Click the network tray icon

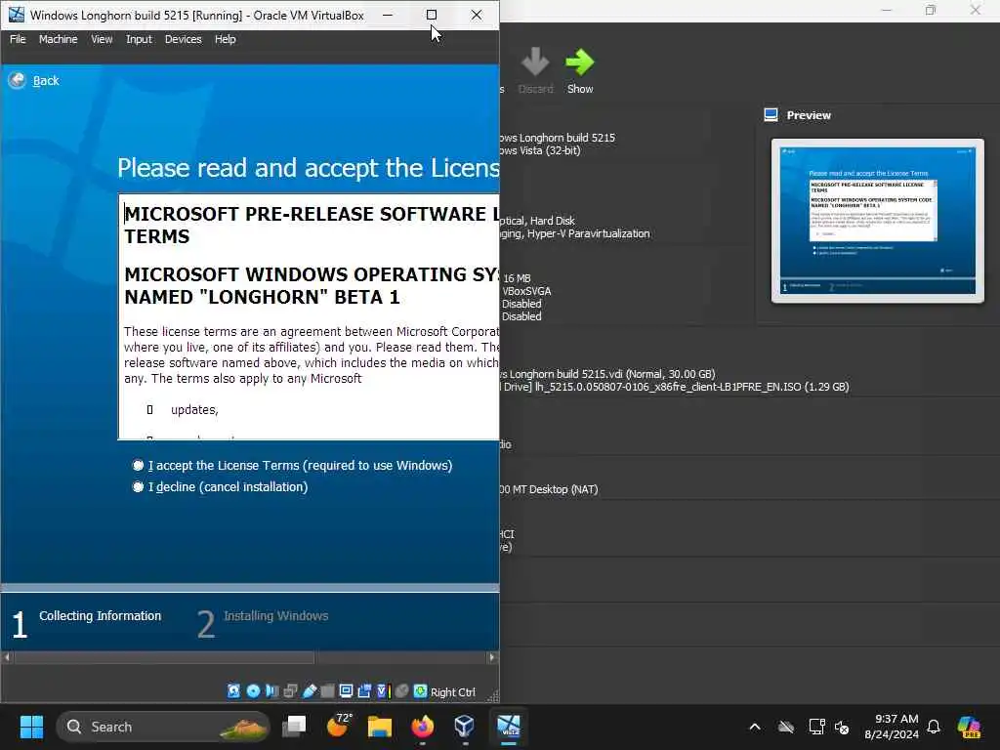click(x=816, y=727)
